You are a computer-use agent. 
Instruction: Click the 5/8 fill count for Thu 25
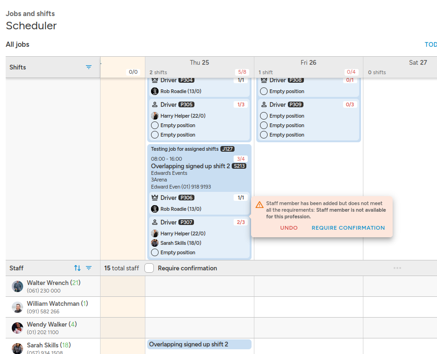pyautogui.click(x=242, y=72)
